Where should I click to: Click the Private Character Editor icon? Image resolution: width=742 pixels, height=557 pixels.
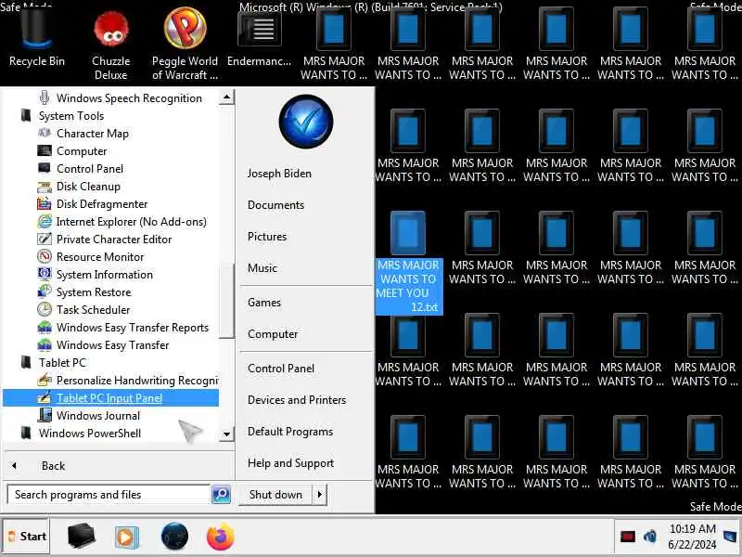point(45,239)
